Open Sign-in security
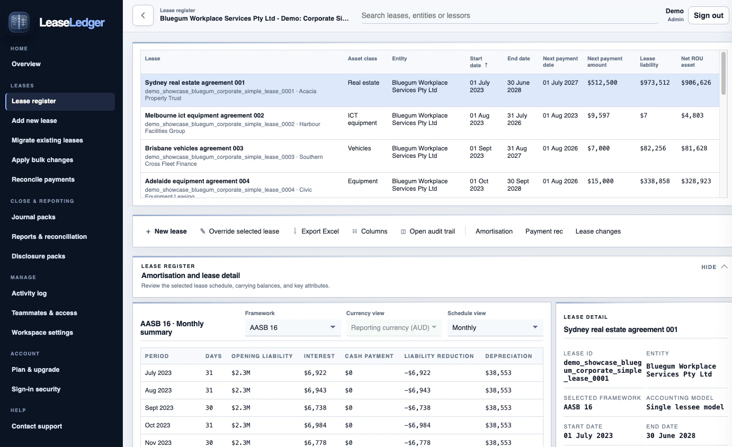The width and height of the screenshot is (732, 447). (60, 389)
